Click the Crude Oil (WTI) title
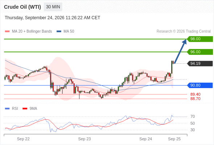Screen dimensions: 214x145 pyautogui.click(x=22, y=7)
